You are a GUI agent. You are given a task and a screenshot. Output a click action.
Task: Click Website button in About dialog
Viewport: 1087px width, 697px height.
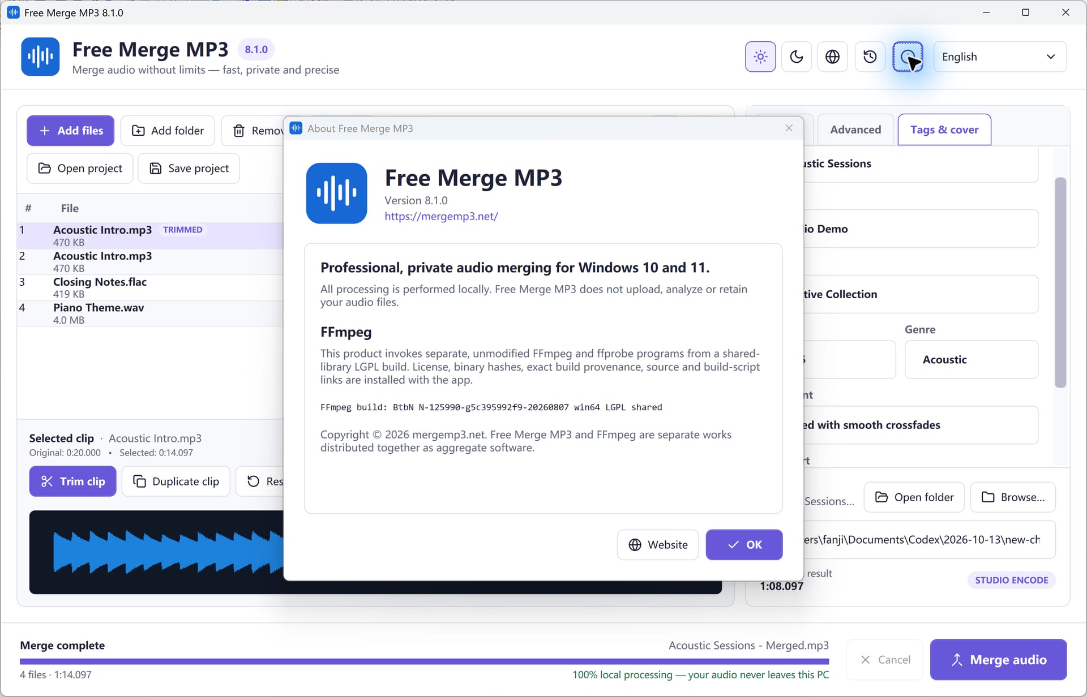point(658,545)
